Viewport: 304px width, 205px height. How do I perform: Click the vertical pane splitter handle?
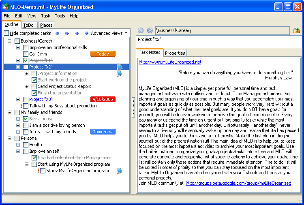133,107
